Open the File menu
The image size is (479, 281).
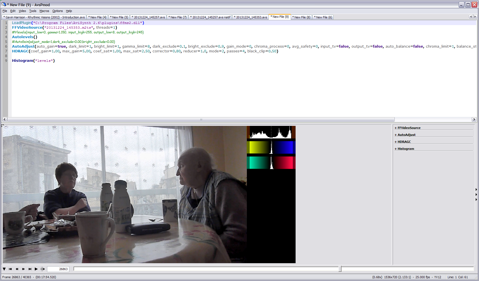(5, 11)
